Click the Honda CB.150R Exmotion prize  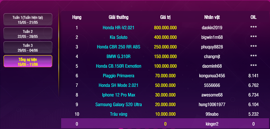pyautogui.click(x=118, y=66)
